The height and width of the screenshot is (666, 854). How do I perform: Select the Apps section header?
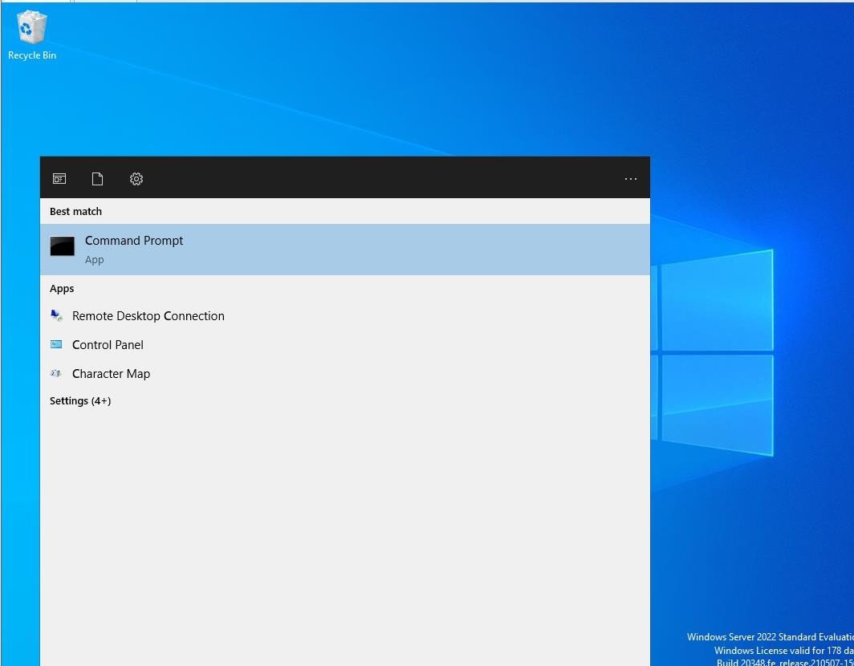[x=62, y=289]
